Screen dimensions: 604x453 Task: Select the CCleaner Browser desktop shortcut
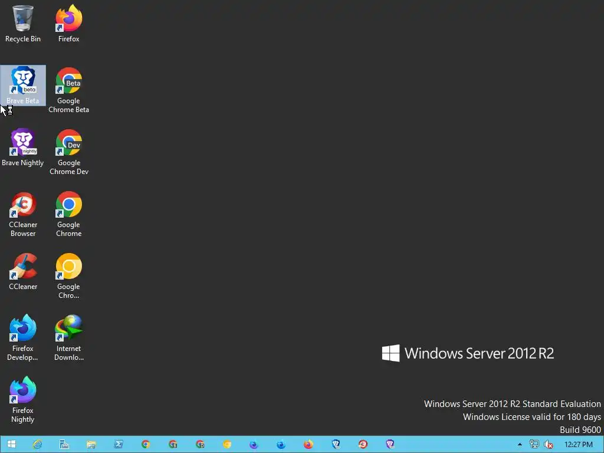(23, 214)
